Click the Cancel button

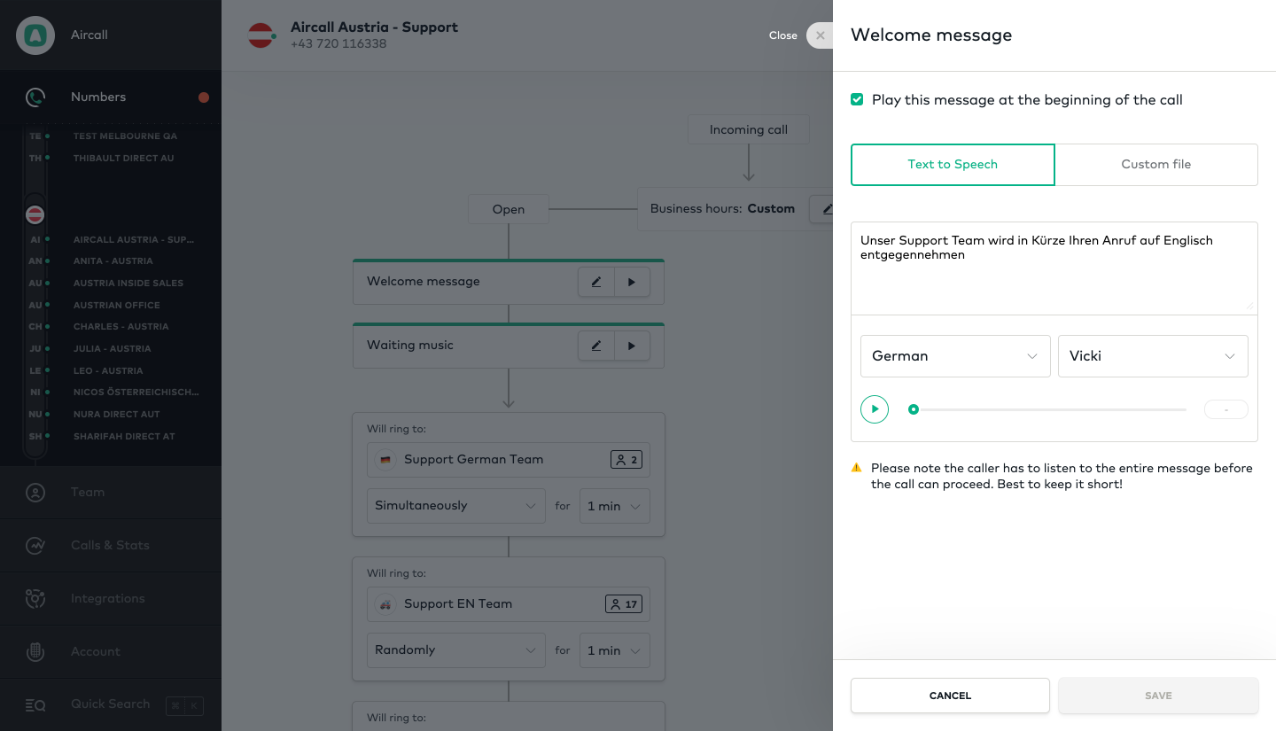(950, 696)
